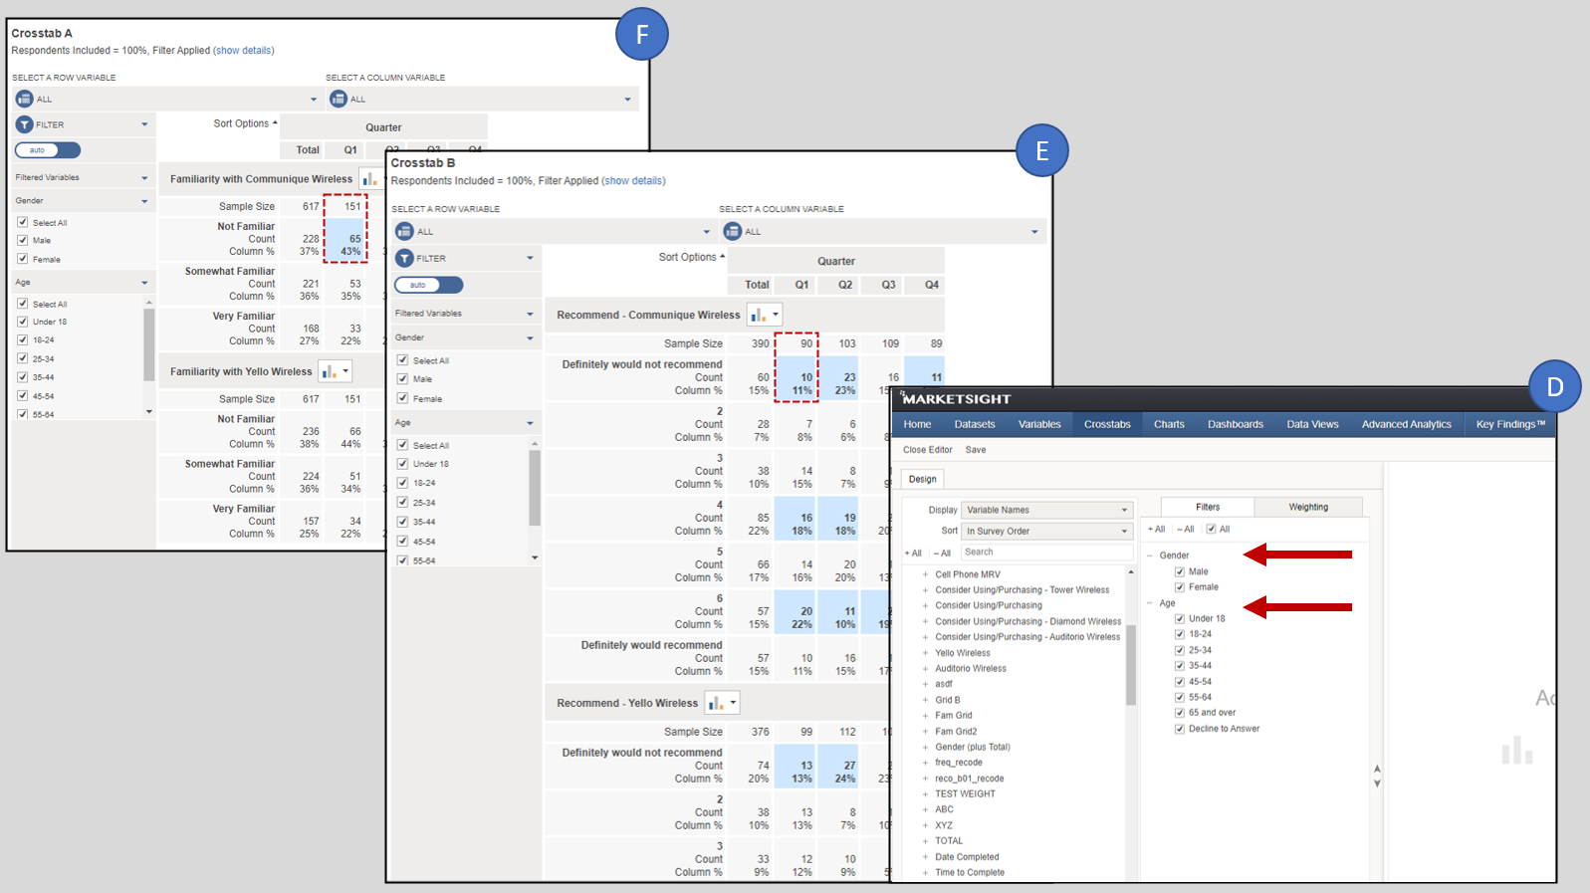Collapse the Age section in Crosstab A
Image resolution: width=1590 pixels, height=893 pixels.
coord(82,283)
